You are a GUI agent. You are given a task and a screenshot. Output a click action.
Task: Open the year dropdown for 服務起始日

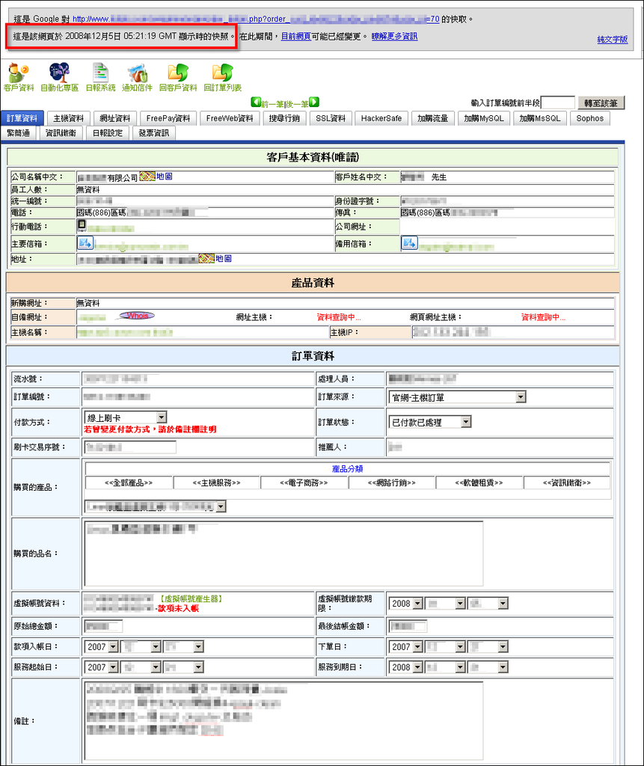pos(101,667)
